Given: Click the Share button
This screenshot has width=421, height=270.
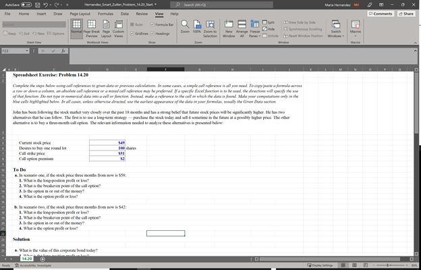Looking at the screenshot, I should tap(405, 13).
